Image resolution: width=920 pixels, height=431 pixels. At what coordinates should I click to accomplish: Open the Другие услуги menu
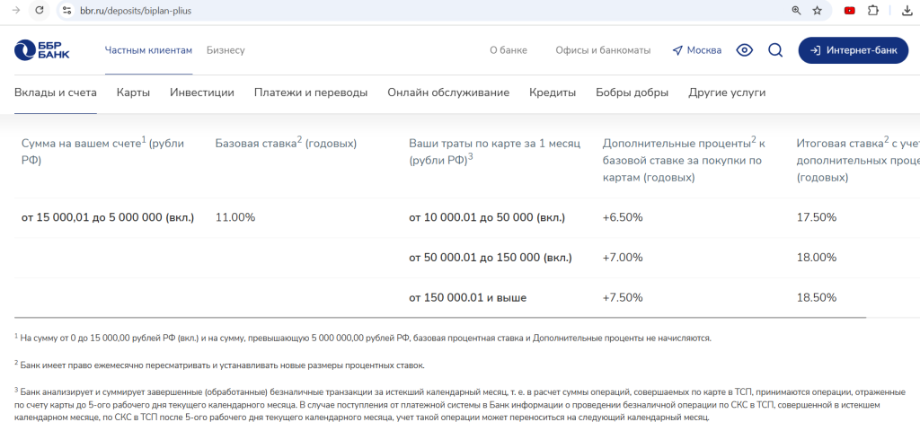coord(727,92)
